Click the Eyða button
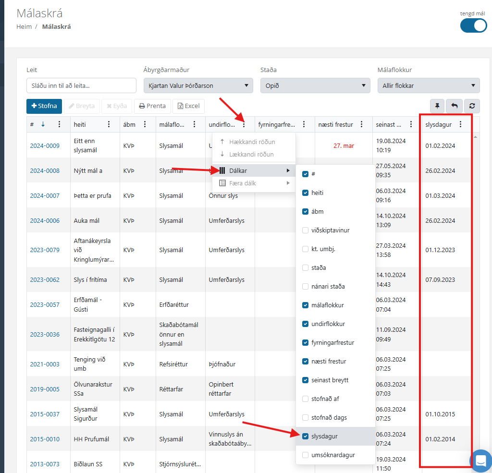 pyautogui.click(x=117, y=106)
